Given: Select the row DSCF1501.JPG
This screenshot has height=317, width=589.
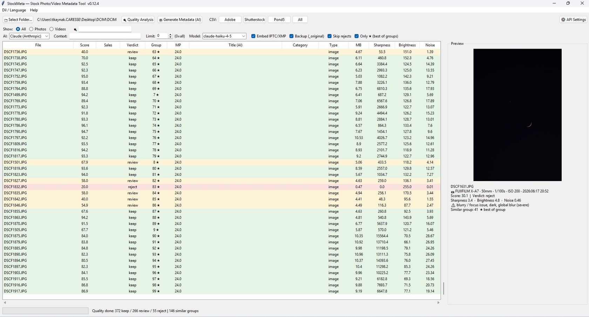Looking at the screenshot, I should [x=222, y=163].
